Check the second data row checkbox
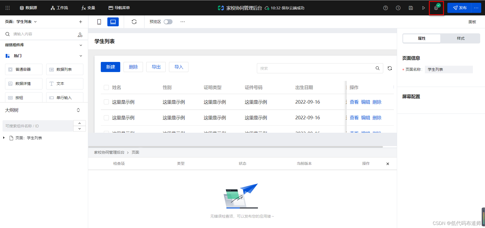This screenshot has width=485, height=228. click(106, 118)
